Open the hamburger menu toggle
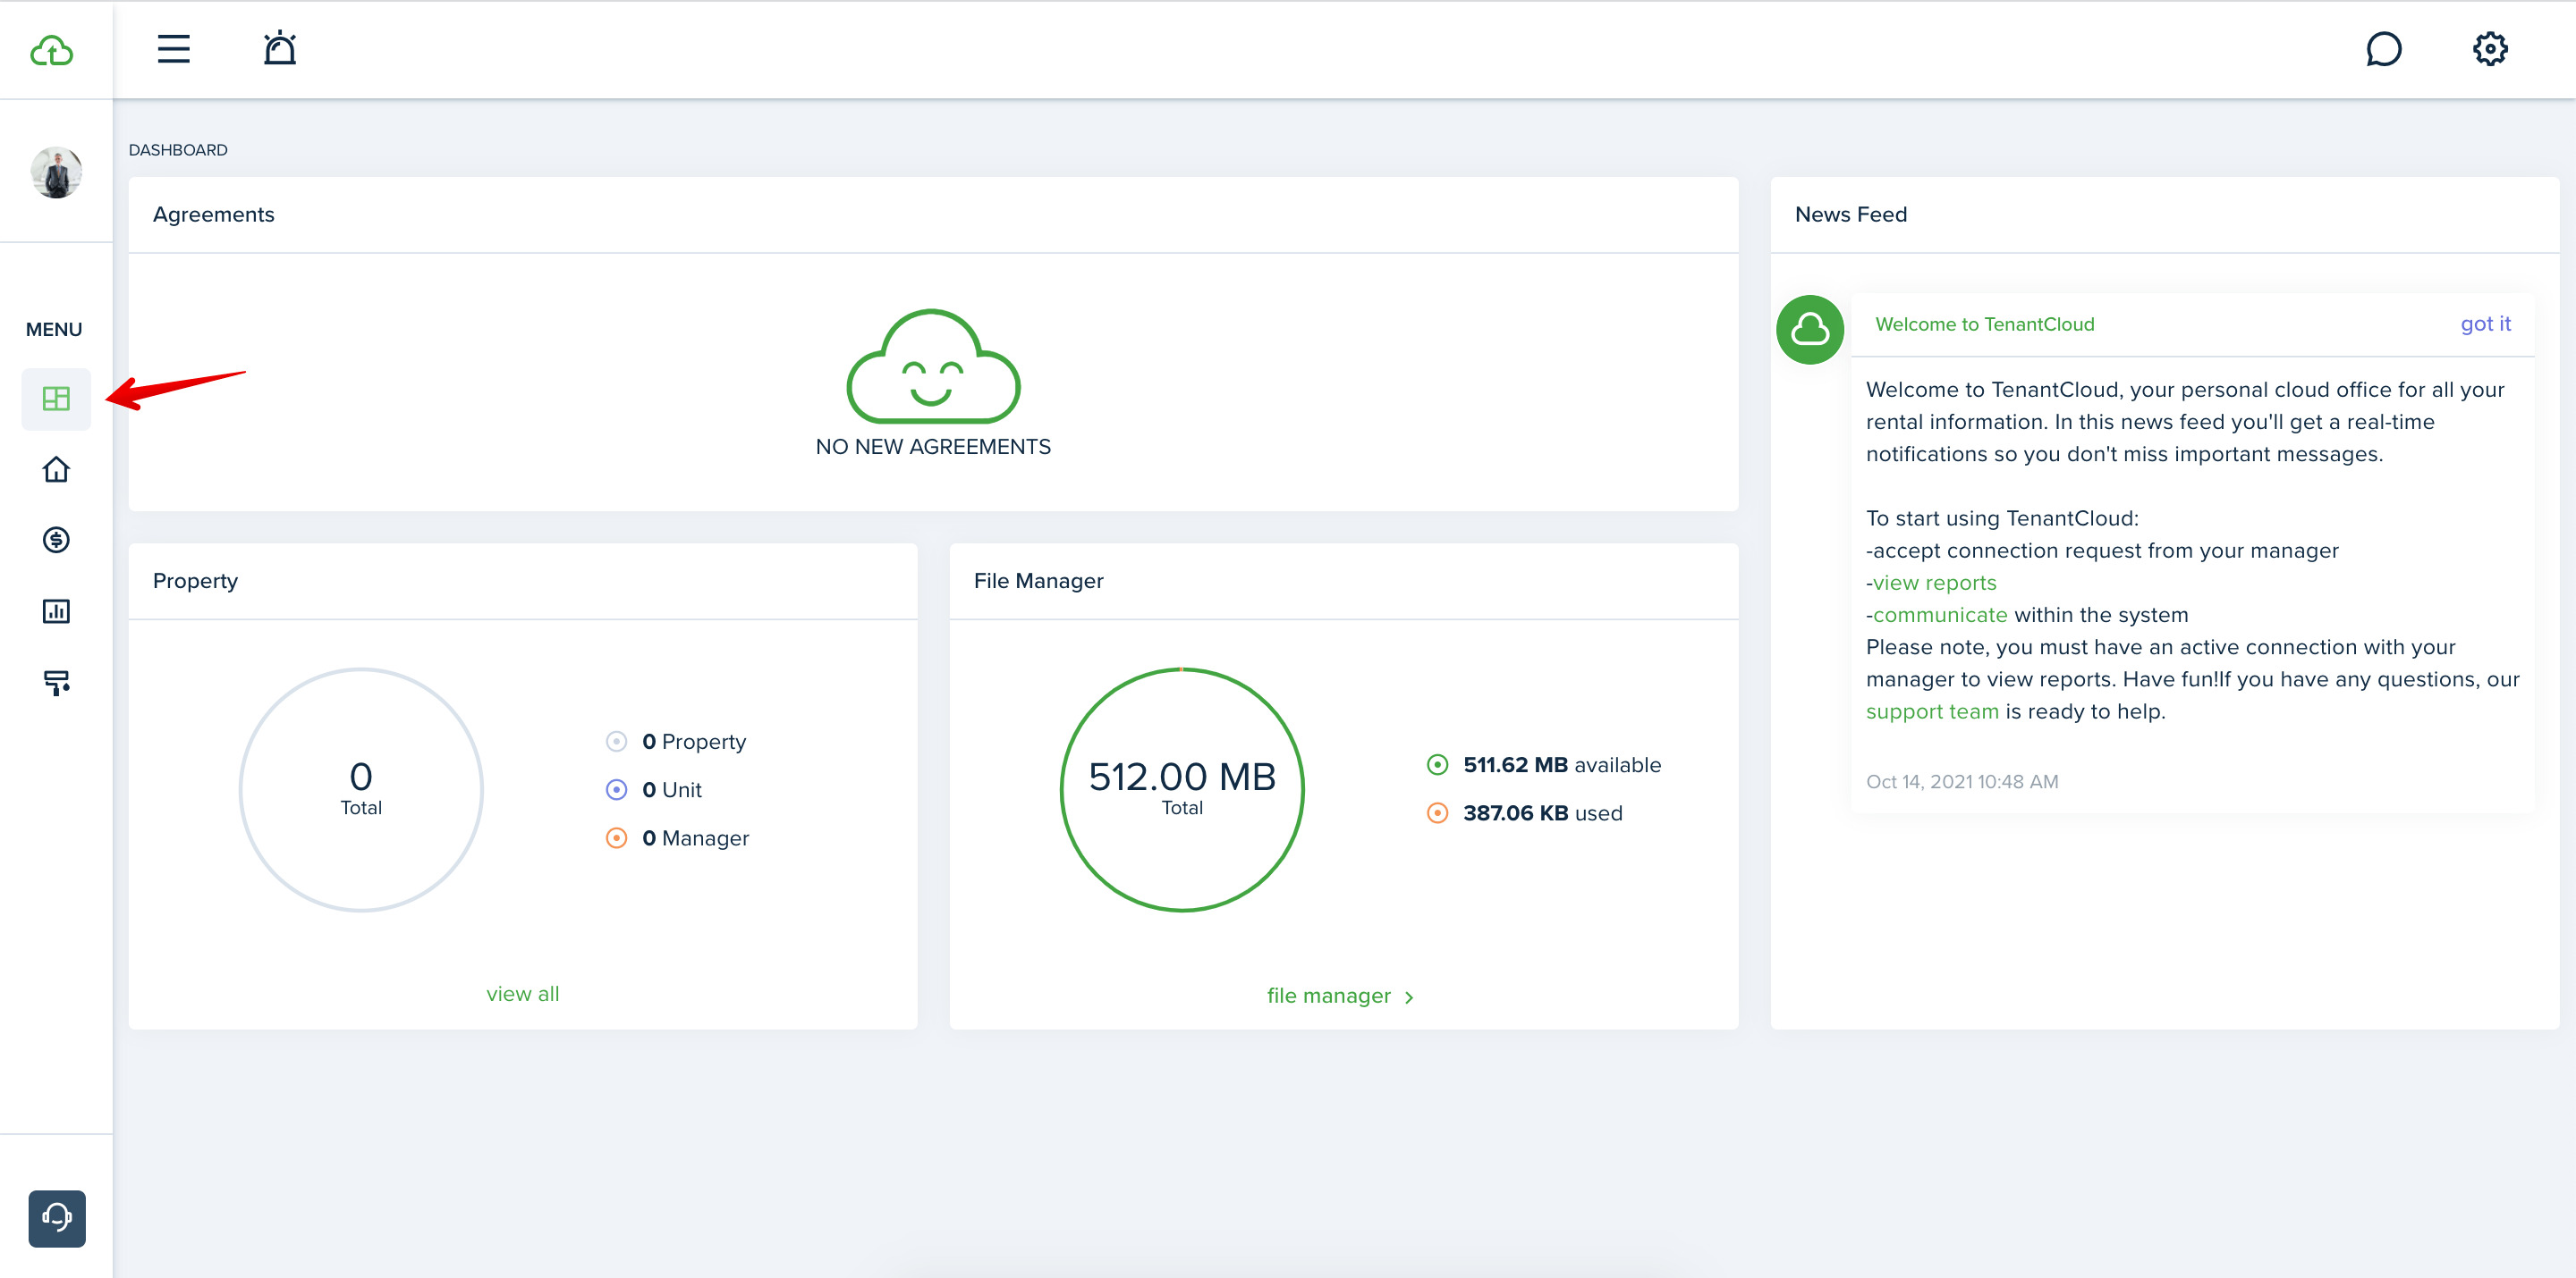 (x=173, y=49)
